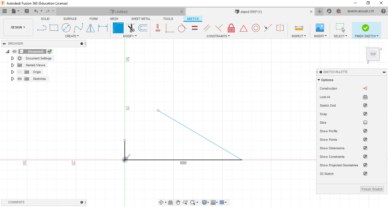The height and width of the screenshot is (207, 388).
Task: Click Finish Sketch button in palette
Action: point(372,189)
